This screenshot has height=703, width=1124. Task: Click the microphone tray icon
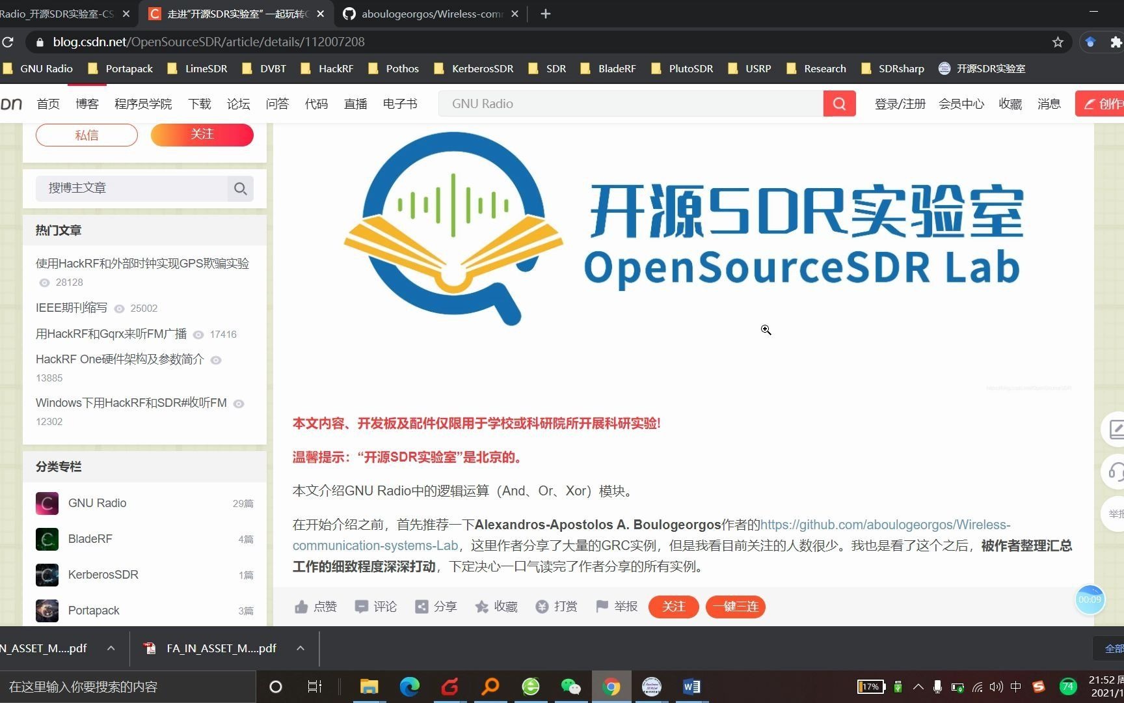coord(937,687)
